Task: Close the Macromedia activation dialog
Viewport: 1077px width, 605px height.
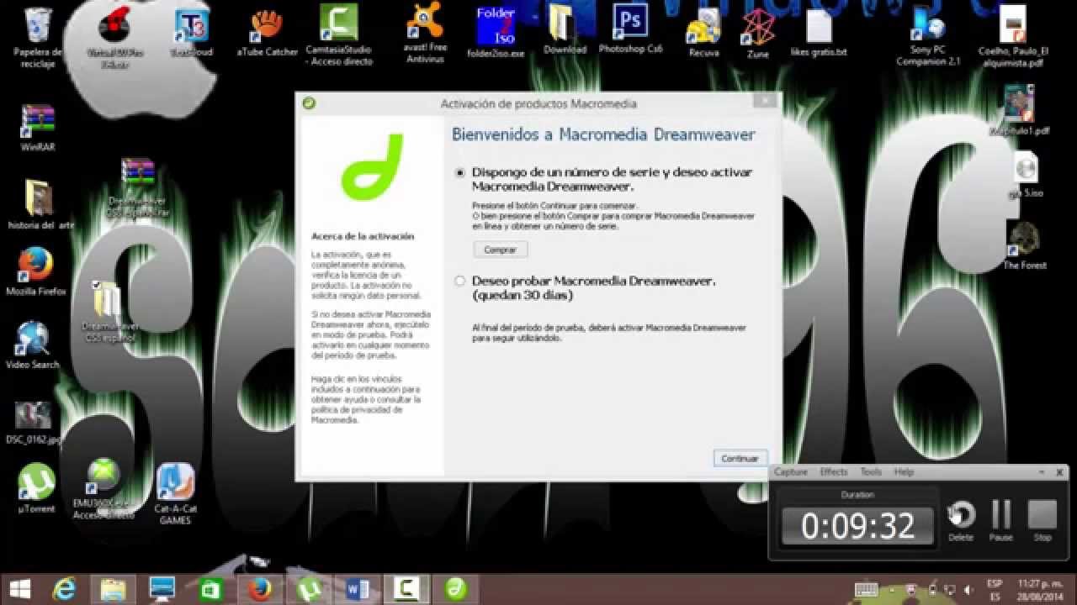Action: coord(765,101)
